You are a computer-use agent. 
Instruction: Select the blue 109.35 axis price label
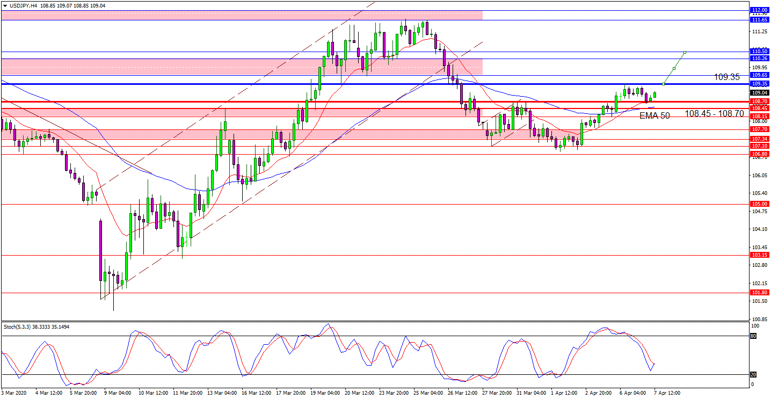(x=760, y=84)
